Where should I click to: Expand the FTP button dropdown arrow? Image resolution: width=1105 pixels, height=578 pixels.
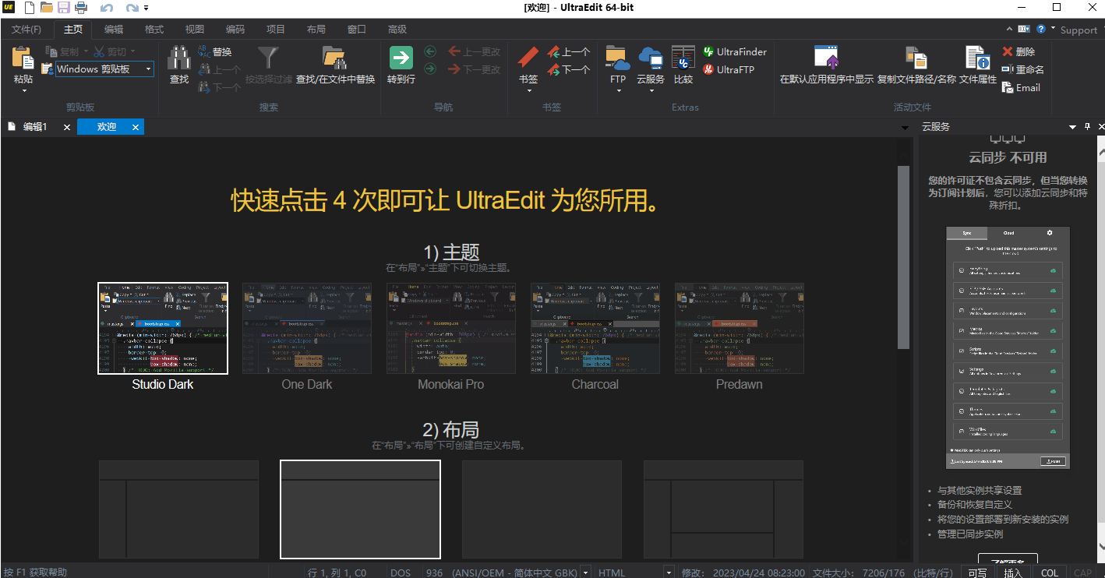618,90
